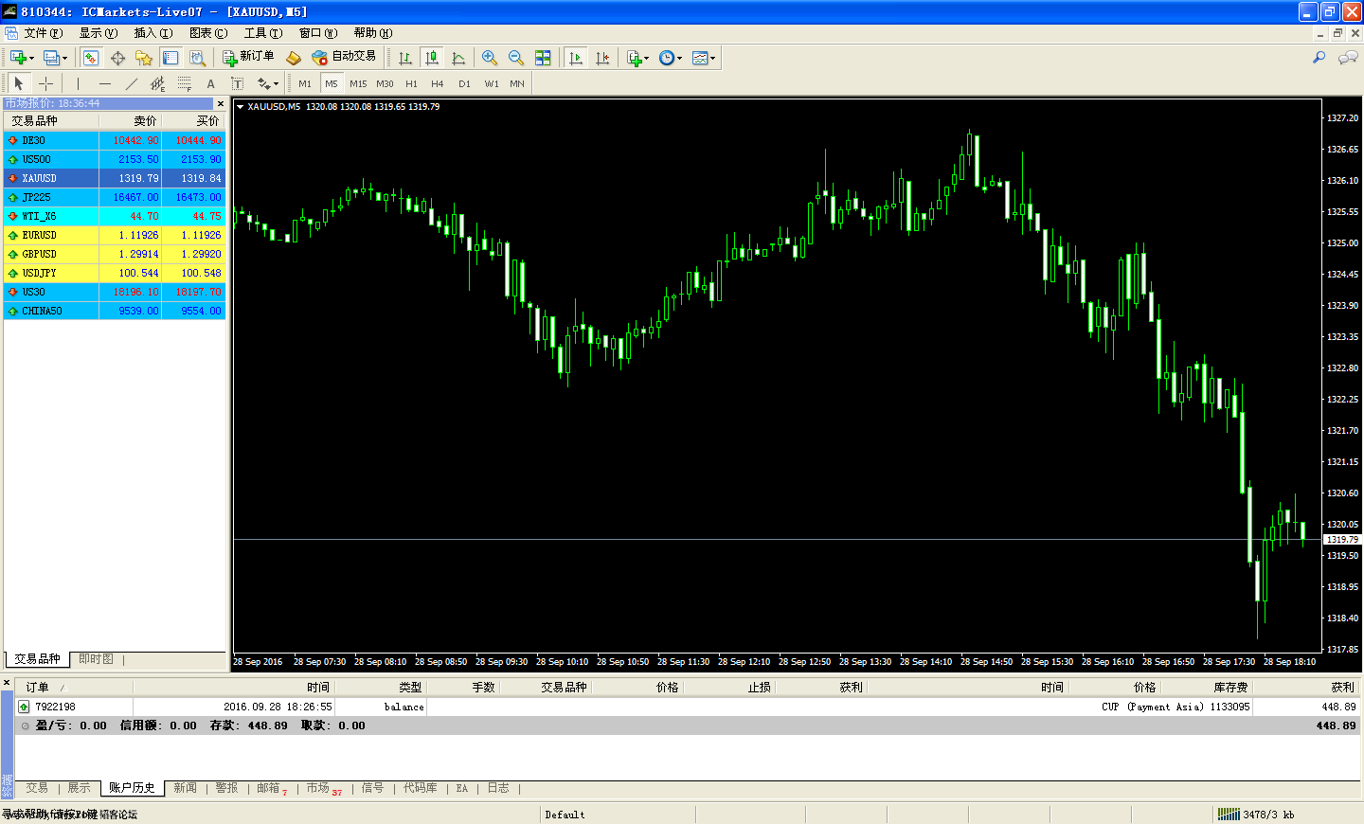Open the 插入 Insert menu
Screen dimensions: 1364x824
tap(153, 33)
